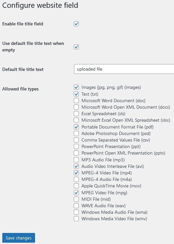Uncheck the Text (txt) file type
This screenshot has width=174, height=244.
coord(76,94)
